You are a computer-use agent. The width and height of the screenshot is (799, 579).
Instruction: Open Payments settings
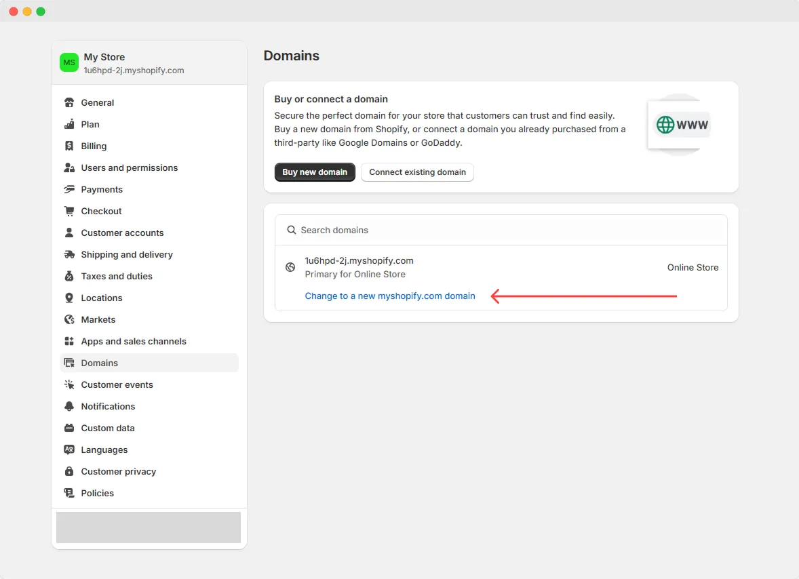tap(102, 190)
